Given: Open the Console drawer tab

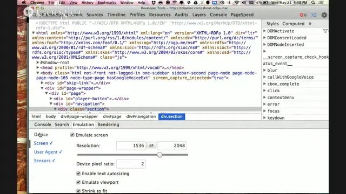Looking at the screenshot, I should click(43, 124).
